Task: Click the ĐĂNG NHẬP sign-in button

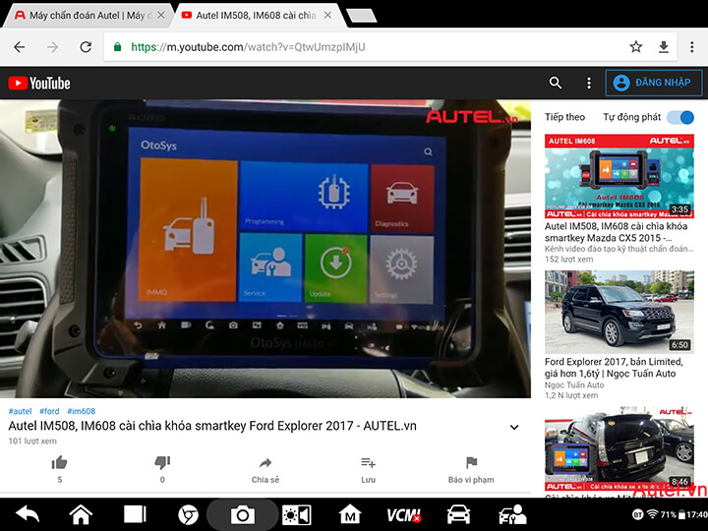Action: 653,83
